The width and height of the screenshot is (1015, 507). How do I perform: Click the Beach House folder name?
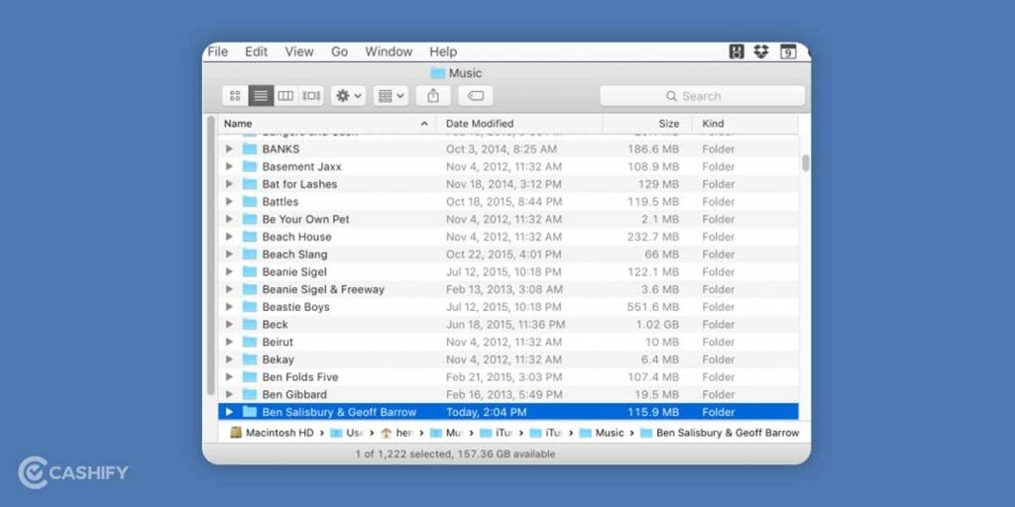pos(296,237)
